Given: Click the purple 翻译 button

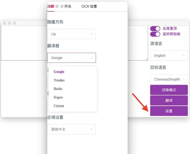Looking at the screenshot, I should pos(169,101).
